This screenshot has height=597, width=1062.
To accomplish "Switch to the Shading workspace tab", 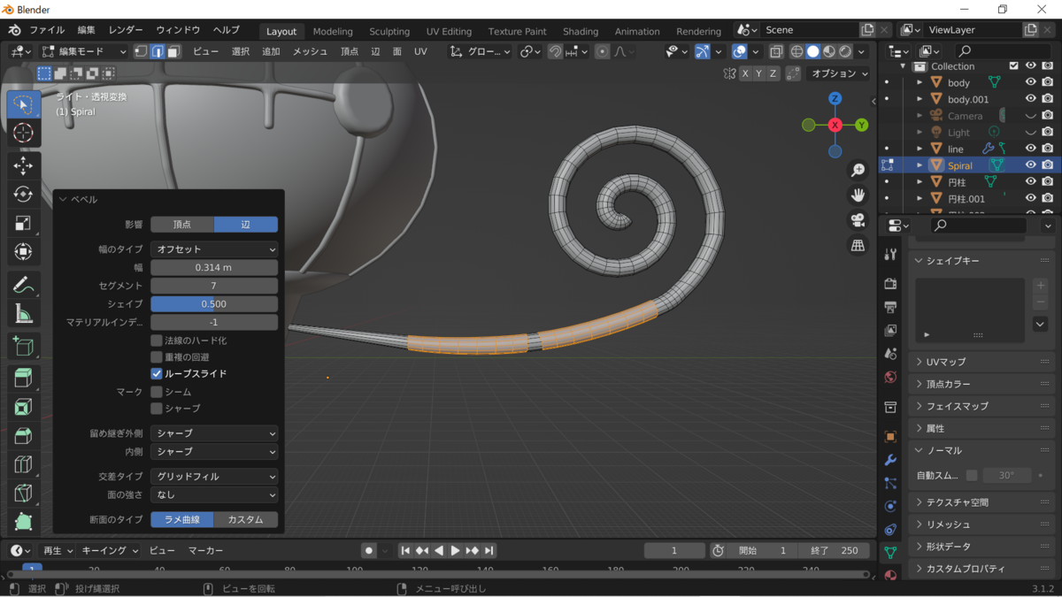I will coord(581,31).
